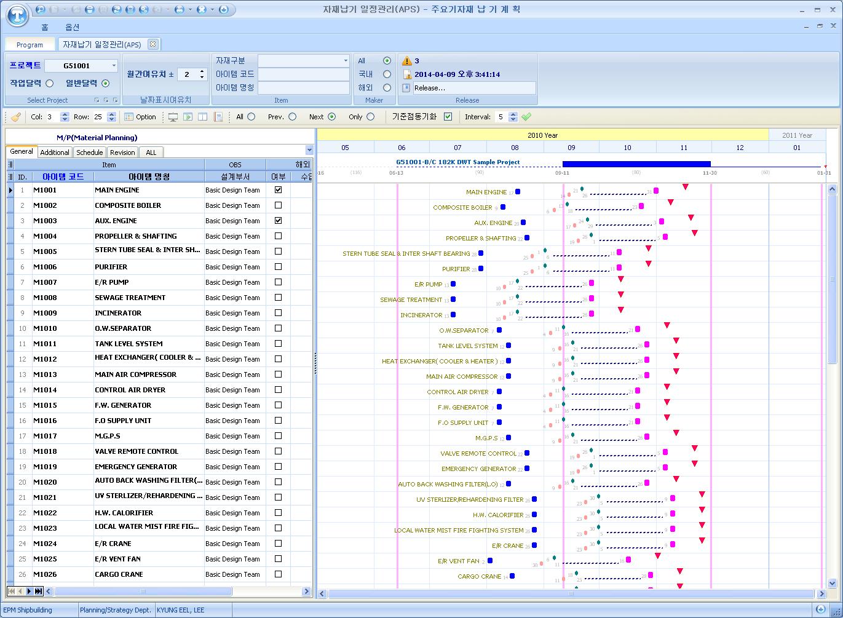Click the round icon at status bar right
The width and height of the screenshot is (843, 618).
821,609
